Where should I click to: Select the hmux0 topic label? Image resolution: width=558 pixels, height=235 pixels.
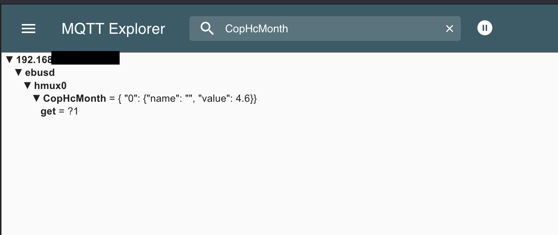click(x=50, y=86)
